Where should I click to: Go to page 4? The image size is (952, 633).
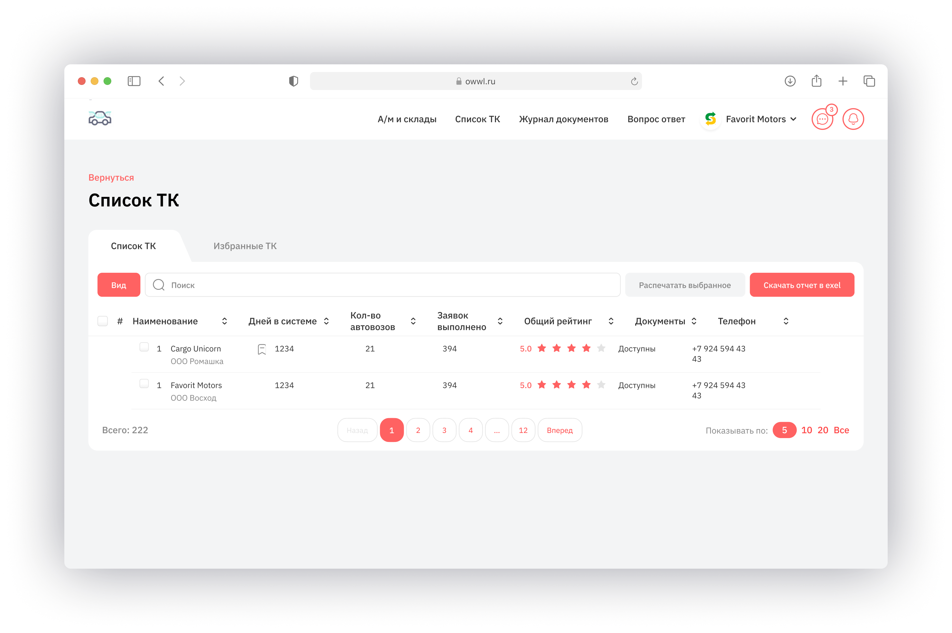point(470,430)
